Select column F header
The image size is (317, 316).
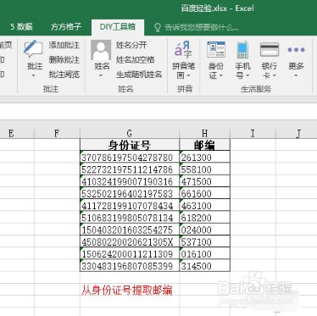(57, 133)
